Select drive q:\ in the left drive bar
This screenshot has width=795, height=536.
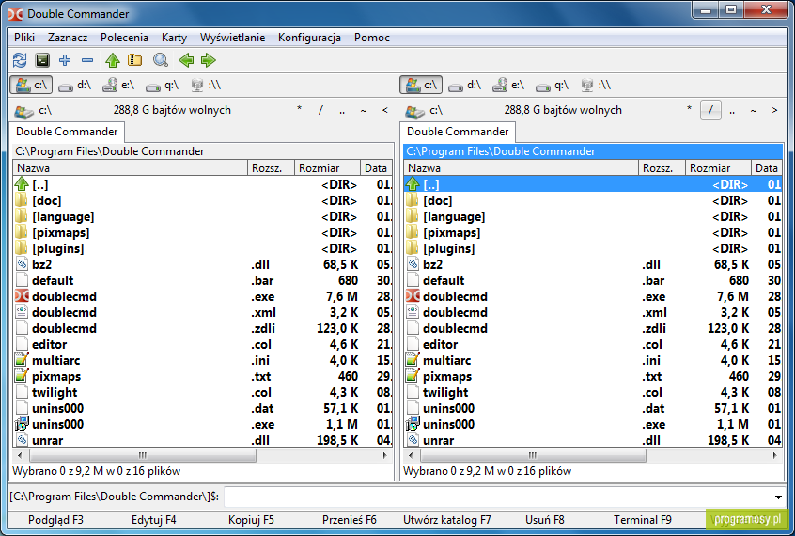pos(163,85)
